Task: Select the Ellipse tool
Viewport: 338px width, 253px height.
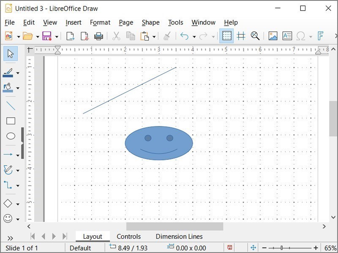Action: click(11, 136)
